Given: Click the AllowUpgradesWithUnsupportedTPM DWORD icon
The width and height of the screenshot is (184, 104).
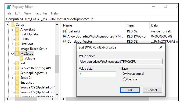Looking at the screenshot, I should pos(65,36).
